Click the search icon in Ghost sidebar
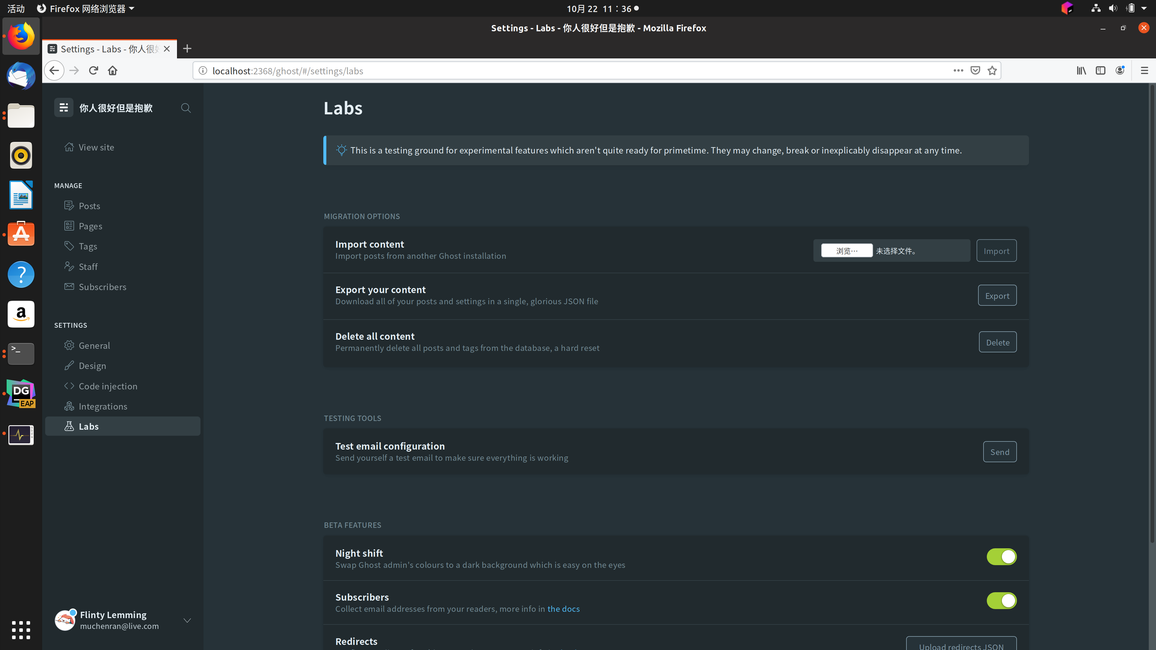Image resolution: width=1156 pixels, height=650 pixels. pyautogui.click(x=185, y=108)
